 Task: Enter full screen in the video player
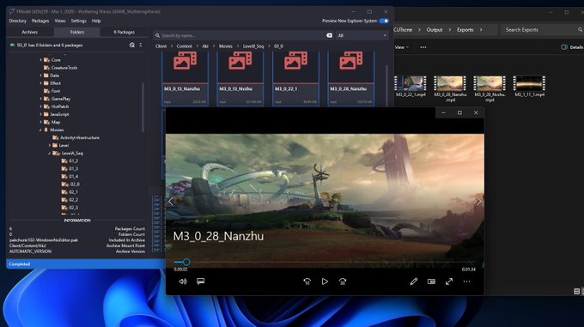pyautogui.click(x=449, y=282)
